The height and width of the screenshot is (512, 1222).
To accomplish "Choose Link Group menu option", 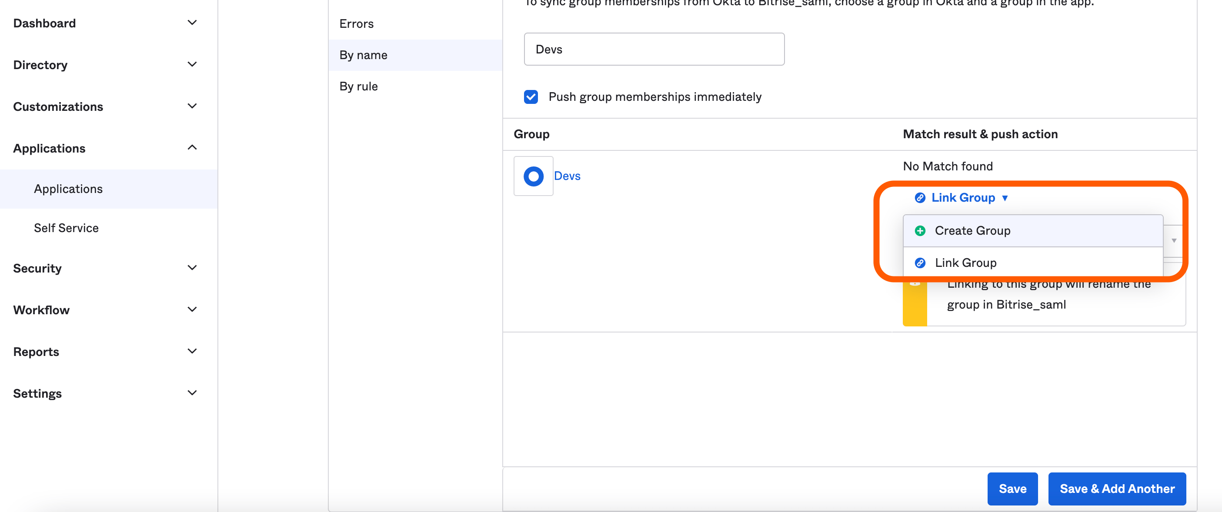I will (965, 263).
